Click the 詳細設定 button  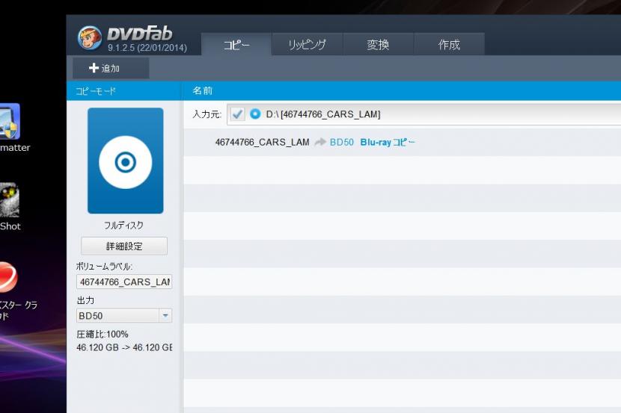(x=124, y=246)
